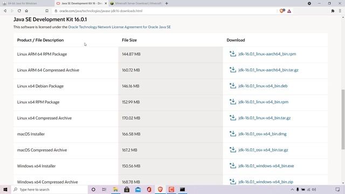Open Cortana circle on the taskbar
The width and height of the screenshot is (345, 194).
click(93, 189)
